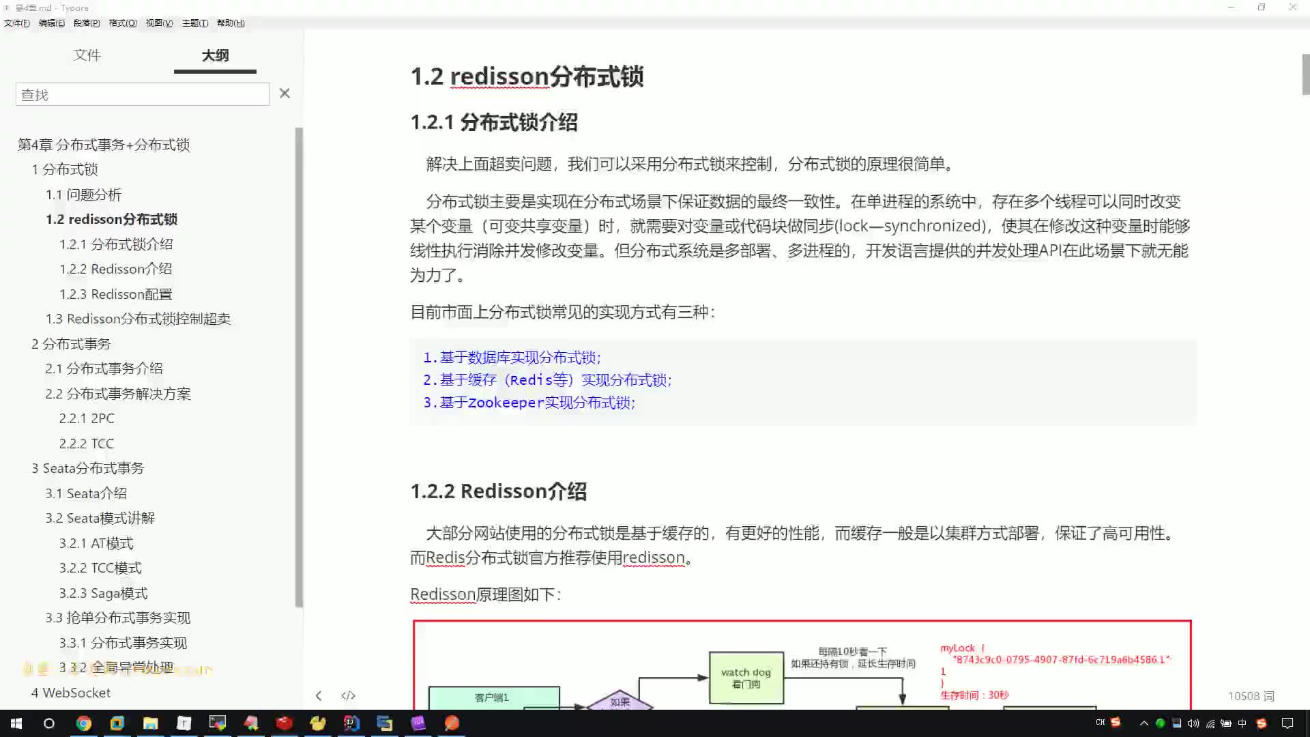
Task: Go to outline heading 3.2 Seata模式讲解
Action: tap(100, 518)
